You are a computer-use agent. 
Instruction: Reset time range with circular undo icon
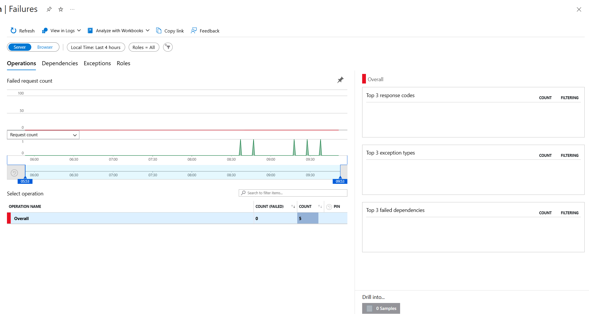coord(14,173)
